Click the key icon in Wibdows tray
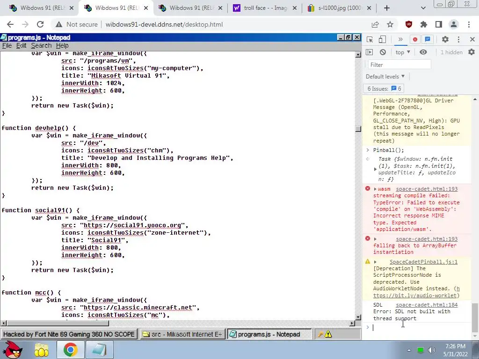This screenshot has height=359, width=479. (320, 334)
